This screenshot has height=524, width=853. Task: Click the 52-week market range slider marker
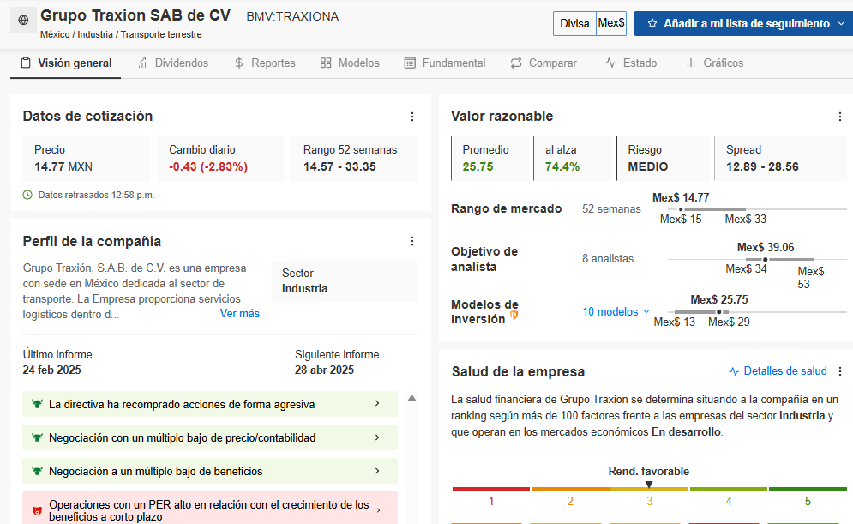tap(681, 209)
